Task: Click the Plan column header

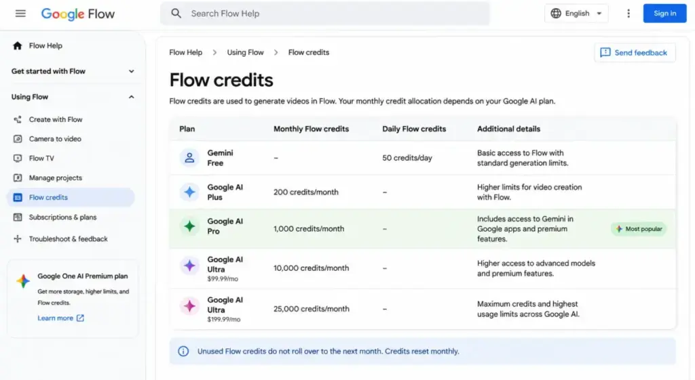Action: pyautogui.click(x=187, y=129)
